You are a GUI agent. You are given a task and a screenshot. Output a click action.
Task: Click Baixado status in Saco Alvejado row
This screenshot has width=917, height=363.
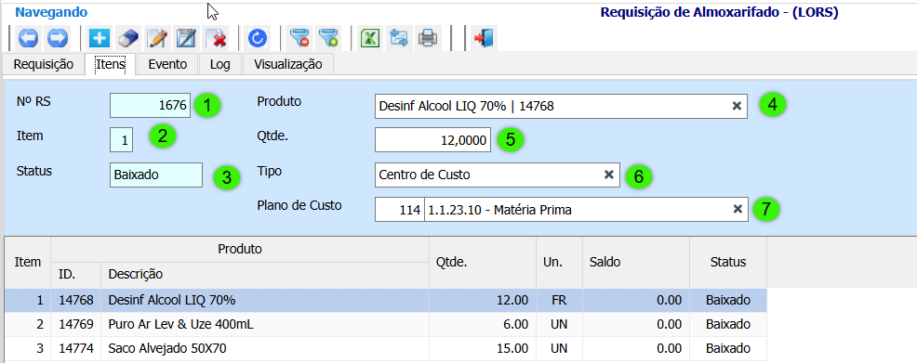coord(728,348)
